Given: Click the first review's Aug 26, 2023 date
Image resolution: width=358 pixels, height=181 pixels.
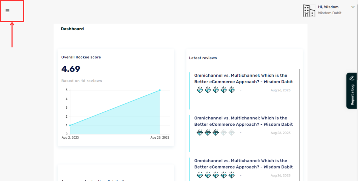Looking at the screenshot, I should coord(280,90).
